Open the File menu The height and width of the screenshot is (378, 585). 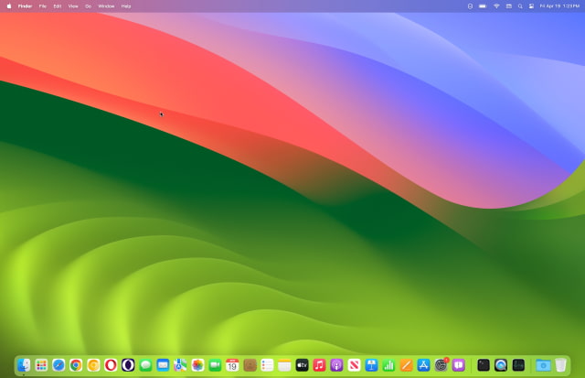tap(43, 5)
